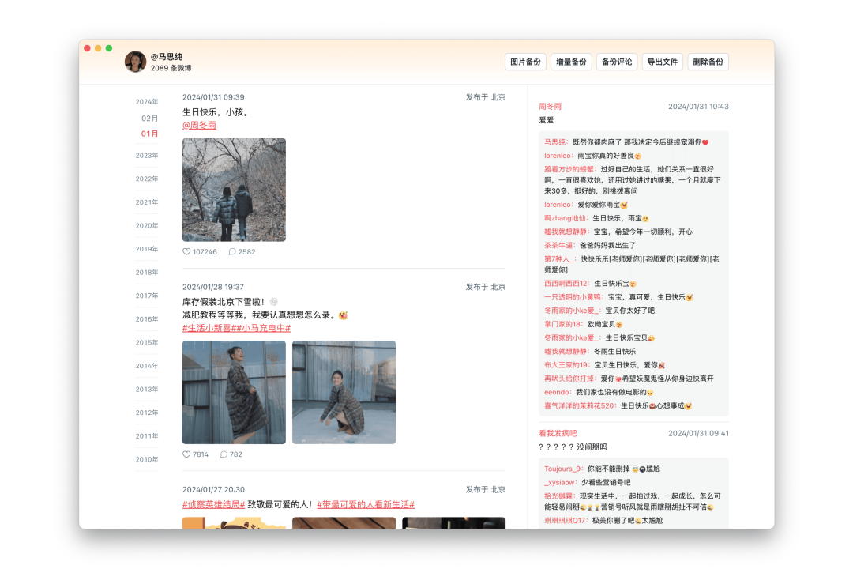853x569 pixels.
Task: Open comments icon showing 2582
Action: tap(232, 251)
